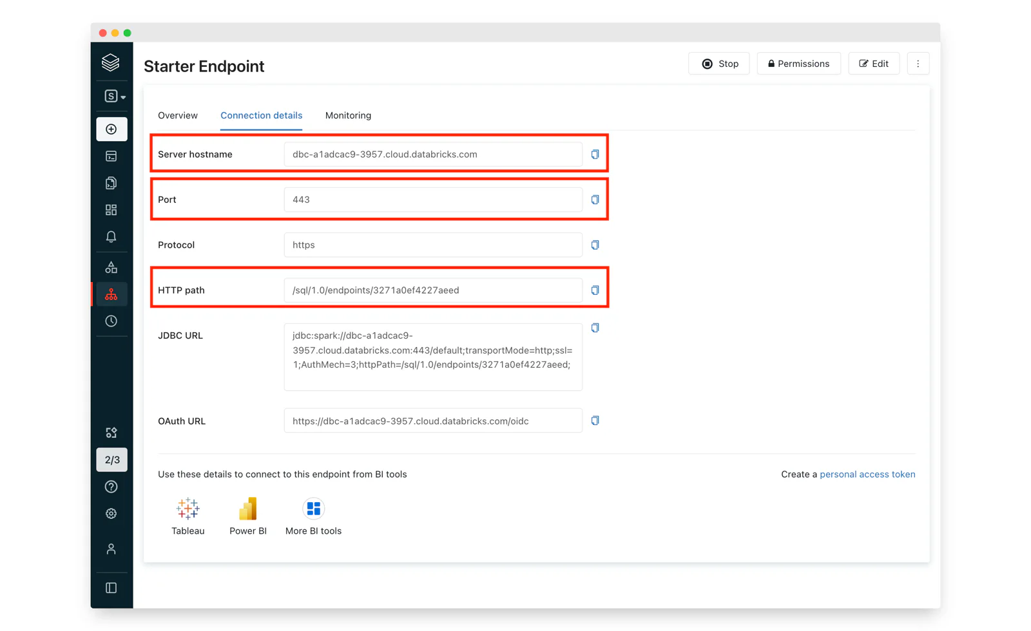The image size is (1031, 631).
Task: Click the HTTP path field
Action: [433, 290]
